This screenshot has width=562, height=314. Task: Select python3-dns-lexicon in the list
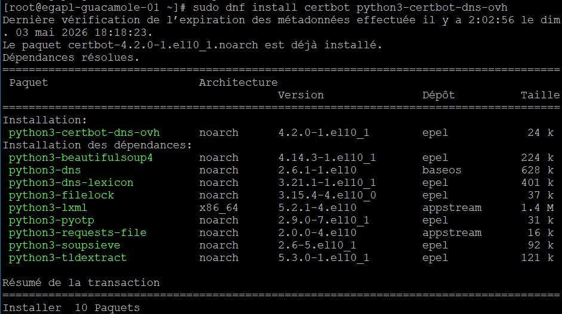coord(71,183)
